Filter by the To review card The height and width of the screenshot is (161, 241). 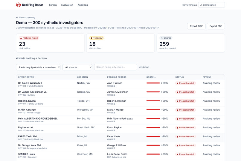120,43
